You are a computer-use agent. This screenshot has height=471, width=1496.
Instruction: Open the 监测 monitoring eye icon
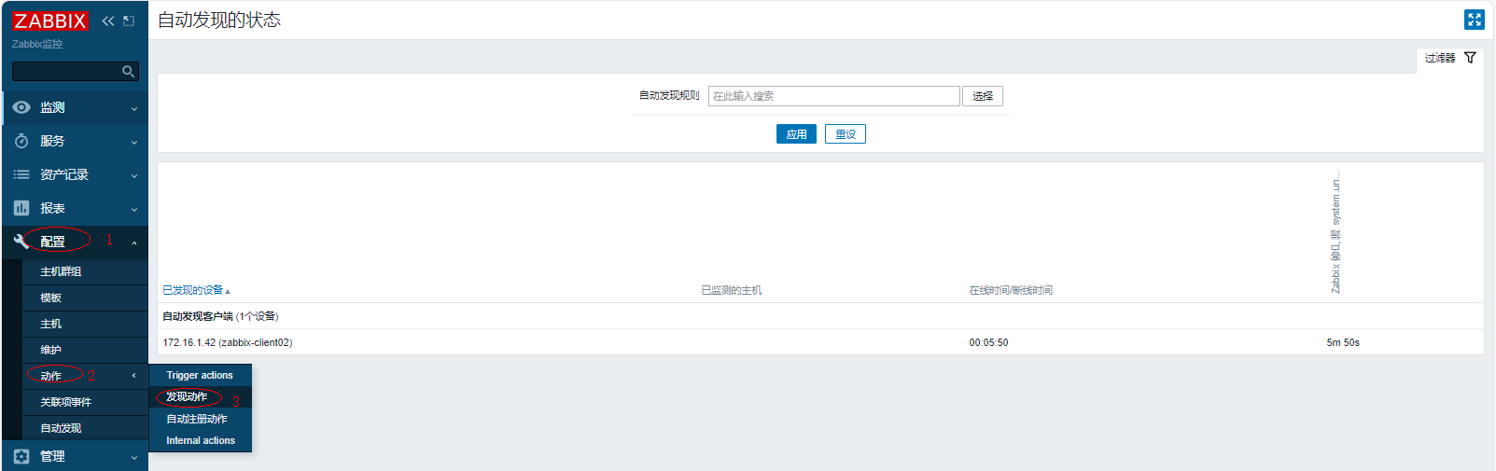[x=21, y=108]
